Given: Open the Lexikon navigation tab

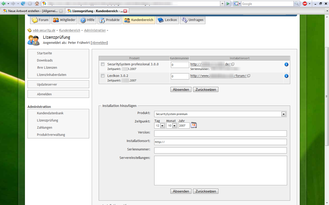Looking at the screenshot, I should pyautogui.click(x=168, y=20).
